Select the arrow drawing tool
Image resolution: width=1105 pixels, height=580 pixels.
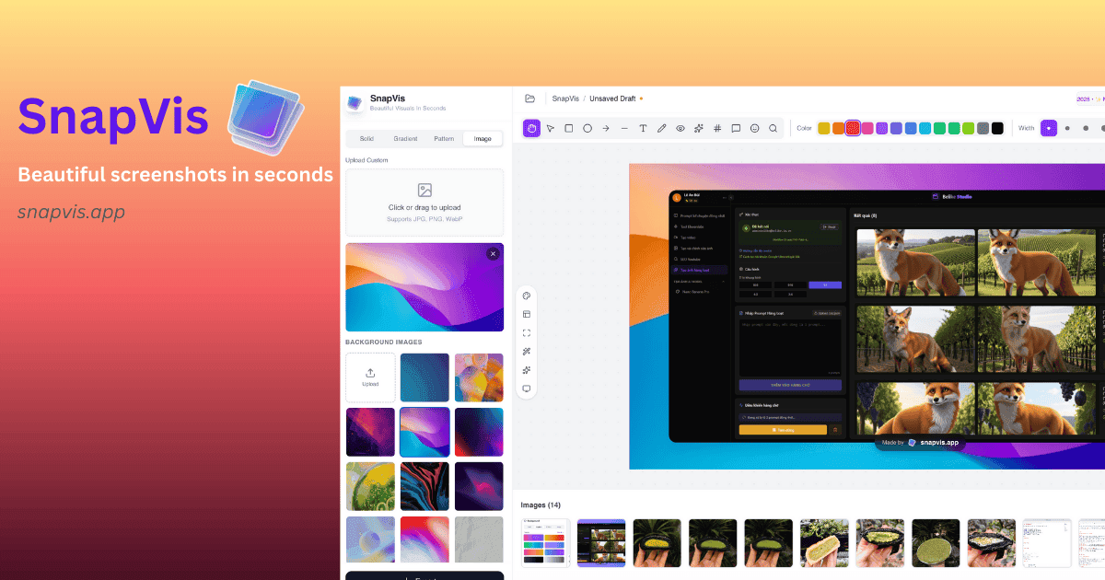[x=606, y=128]
